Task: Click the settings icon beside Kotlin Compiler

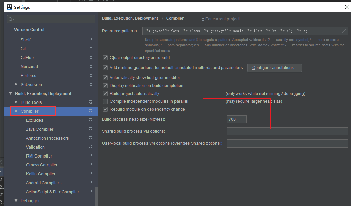Action: [91, 174]
